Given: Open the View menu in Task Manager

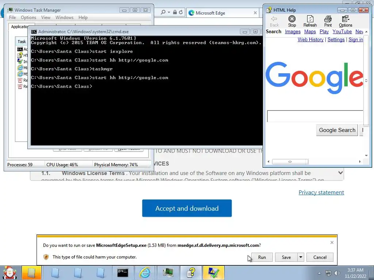Looking at the screenshot, I should pyautogui.click(x=46, y=17).
